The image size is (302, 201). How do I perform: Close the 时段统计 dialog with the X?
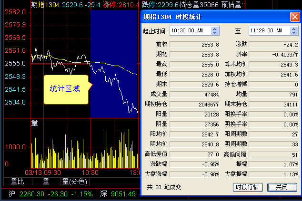[x=294, y=17]
